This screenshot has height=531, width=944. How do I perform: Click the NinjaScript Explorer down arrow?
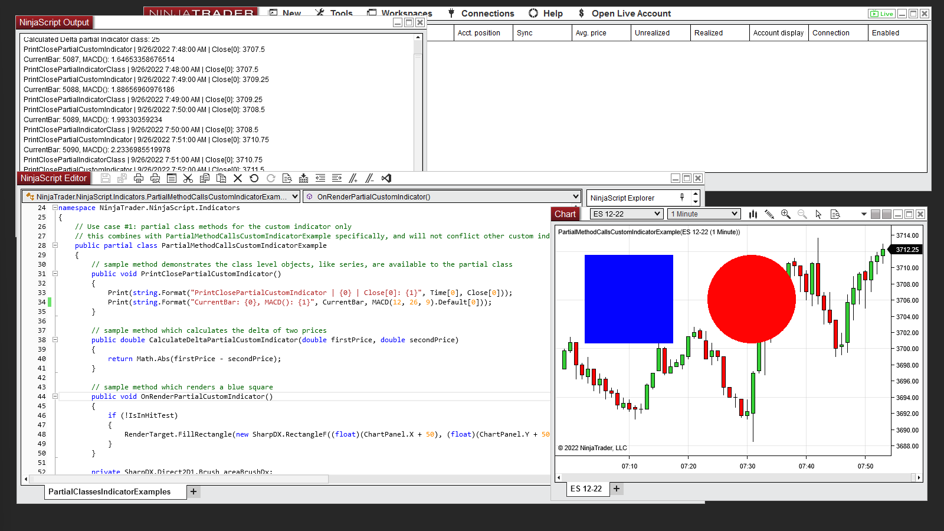[696, 202]
